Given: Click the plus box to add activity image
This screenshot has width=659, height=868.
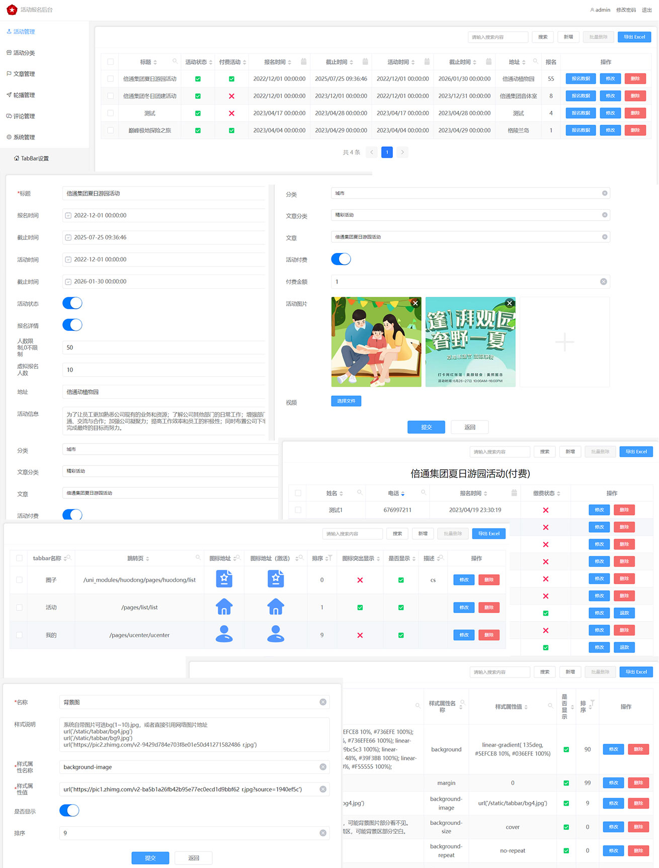Looking at the screenshot, I should [x=564, y=342].
